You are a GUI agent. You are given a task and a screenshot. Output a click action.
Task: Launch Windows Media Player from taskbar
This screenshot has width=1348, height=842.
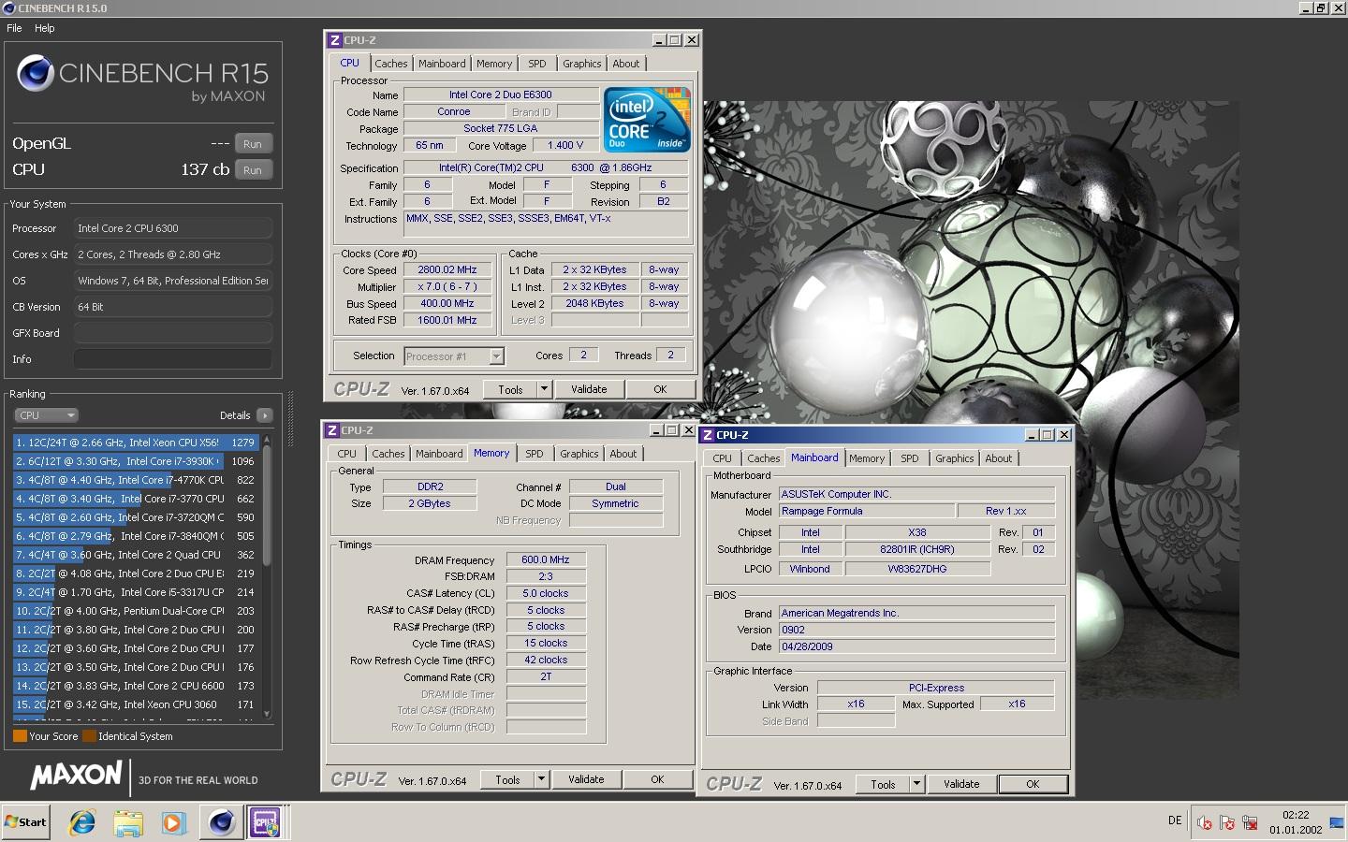(x=174, y=822)
